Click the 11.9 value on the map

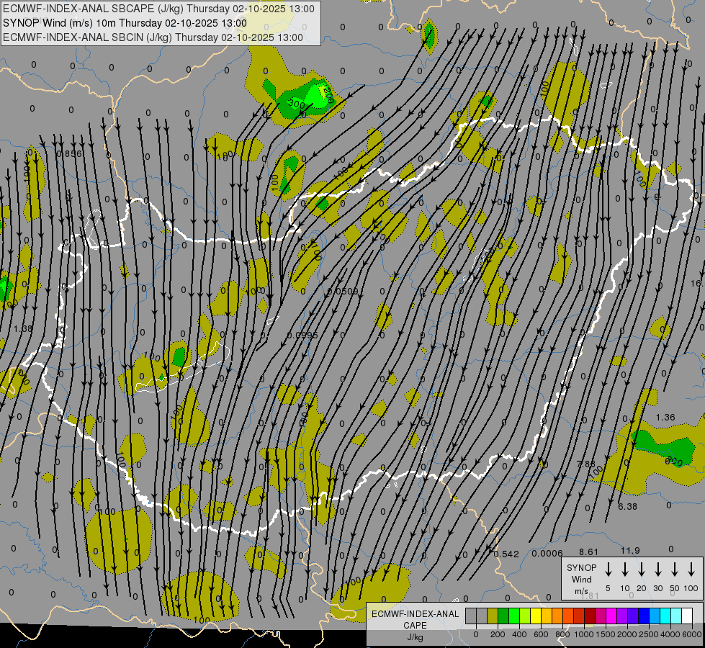point(630,551)
